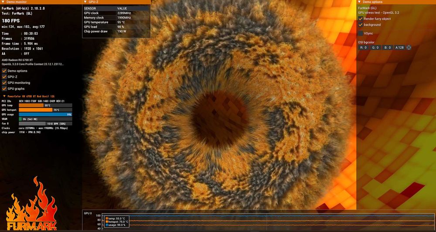Click the temp: 55.0 °C graph legend
Screen dimensions: 436x232
pos(115,218)
